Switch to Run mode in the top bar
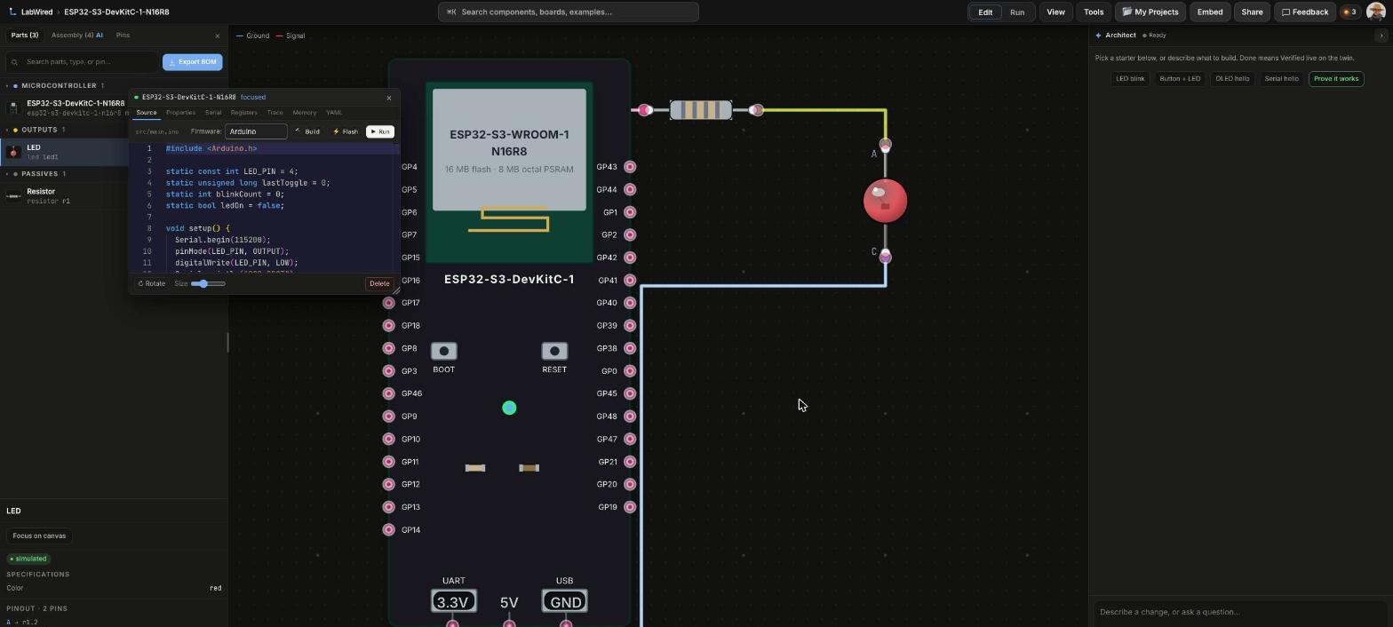 pyautogui.click(x=1017, y=12)
